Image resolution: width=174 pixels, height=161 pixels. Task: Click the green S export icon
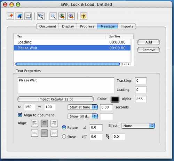click(62, 16)
